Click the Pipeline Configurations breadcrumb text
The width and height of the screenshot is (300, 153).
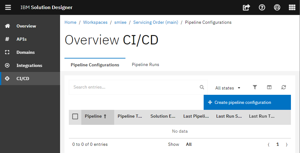(x=208, y=23)
